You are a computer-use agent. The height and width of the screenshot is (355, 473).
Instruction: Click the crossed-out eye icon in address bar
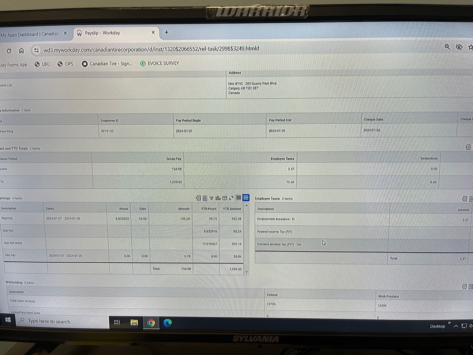pos(459,47)
